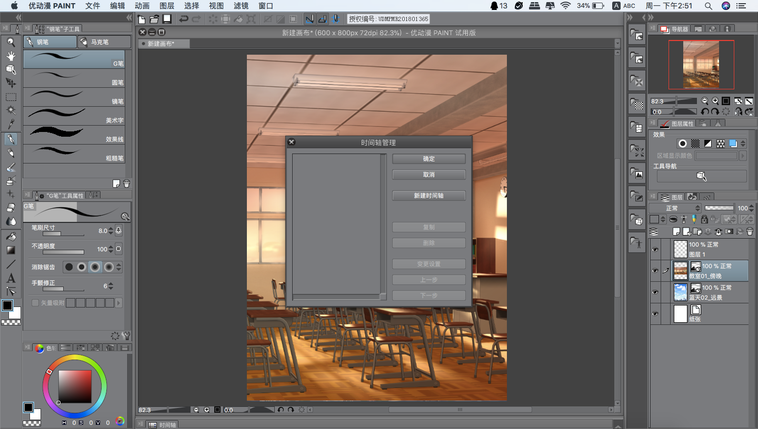Toggle visibility of 图层 1
This screenshot has width=758, height=429.
655,249
